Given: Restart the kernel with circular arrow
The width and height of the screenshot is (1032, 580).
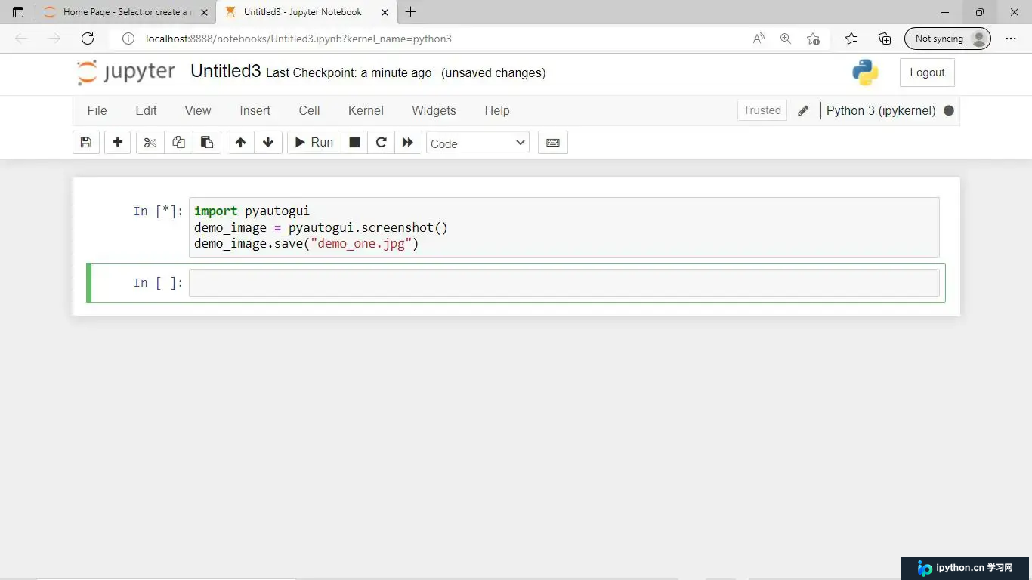Looking at the screenshot, I should tap(382, 143).
